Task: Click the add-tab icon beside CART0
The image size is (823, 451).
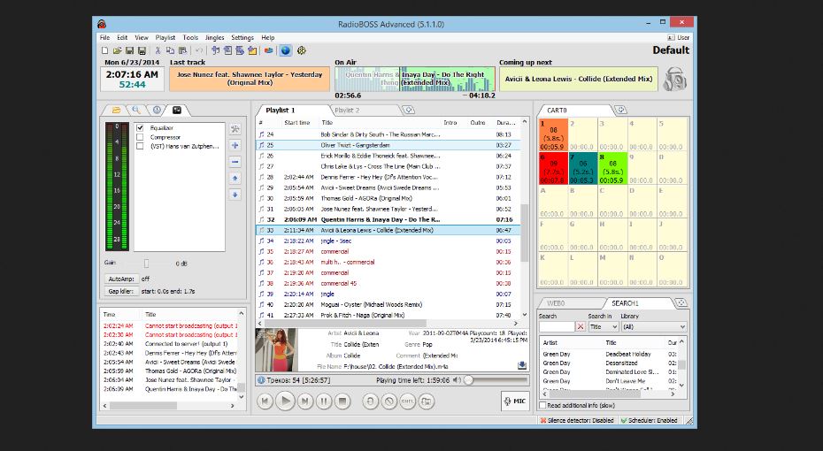Action: coord(621,111)
